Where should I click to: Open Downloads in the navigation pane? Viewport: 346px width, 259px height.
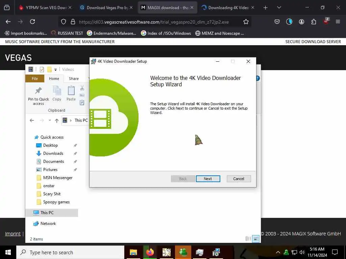tap(50, 153)
